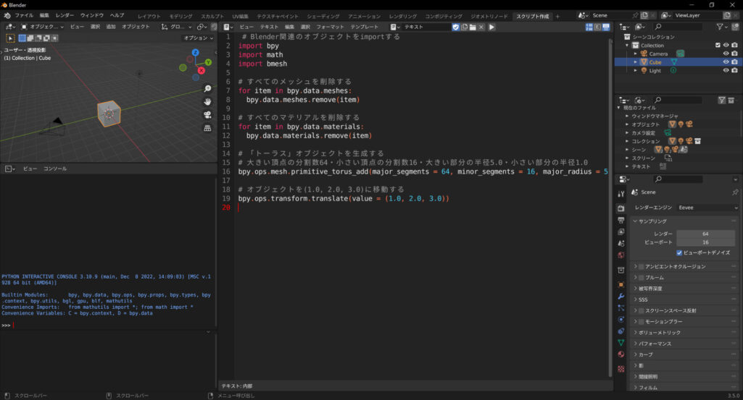Image resolution: width=743 pixels, height=400 pixels.
Task: Open View Layer properties tab icon
Action: (x=621, y=231)
